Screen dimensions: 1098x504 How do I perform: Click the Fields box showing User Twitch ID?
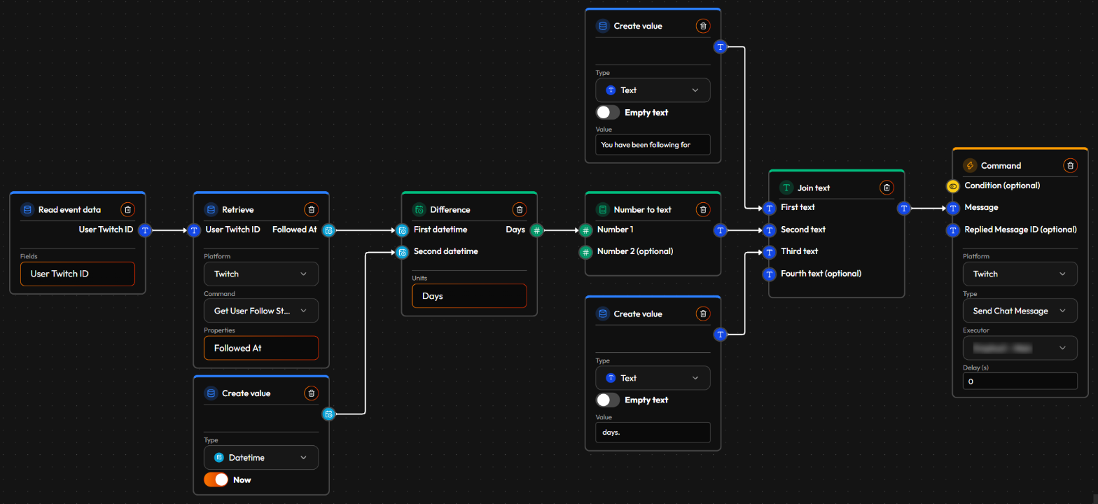[x=77, y=274]
